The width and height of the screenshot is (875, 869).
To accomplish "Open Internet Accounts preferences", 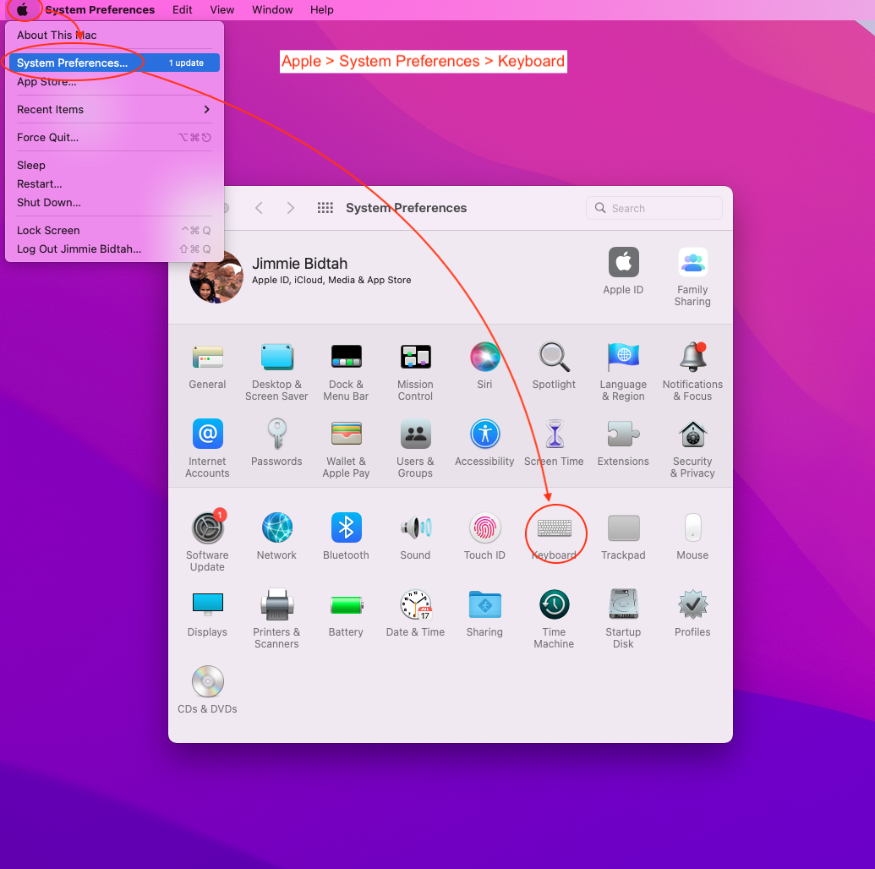I will pos(207,449).
